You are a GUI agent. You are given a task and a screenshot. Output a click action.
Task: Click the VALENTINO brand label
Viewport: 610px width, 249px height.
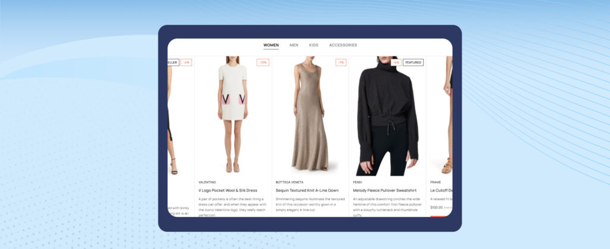(x=207, y=182)
